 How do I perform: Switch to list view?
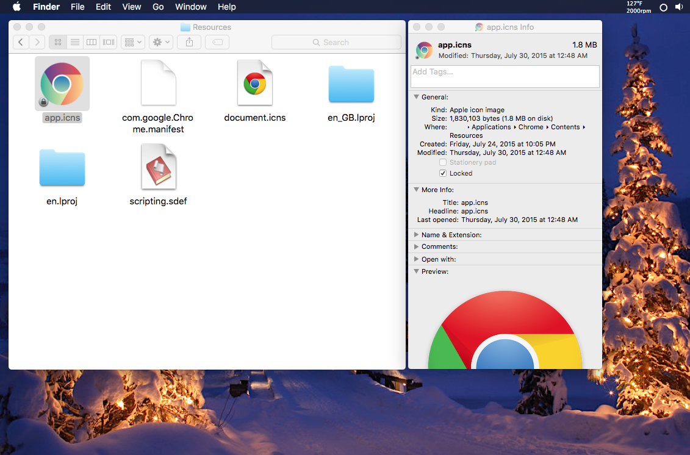tap(75, 42)
